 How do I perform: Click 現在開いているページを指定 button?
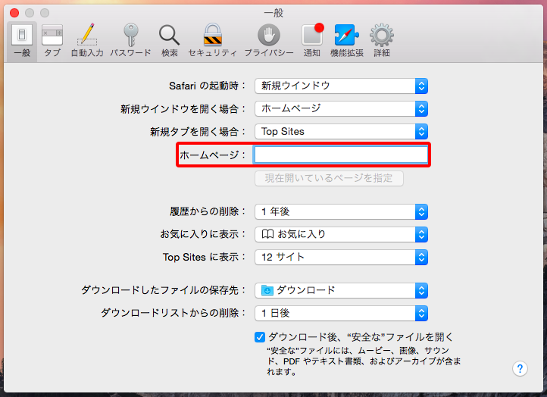[329, 178]
